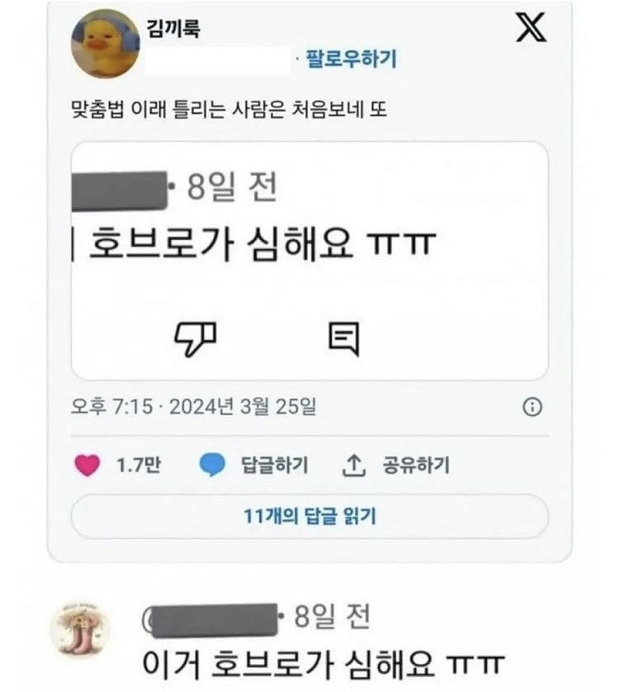Viewport: 619px width, 692px height.
Task: Click the thumbs-down icon in quoted image
Action: [x=196, y=339]
